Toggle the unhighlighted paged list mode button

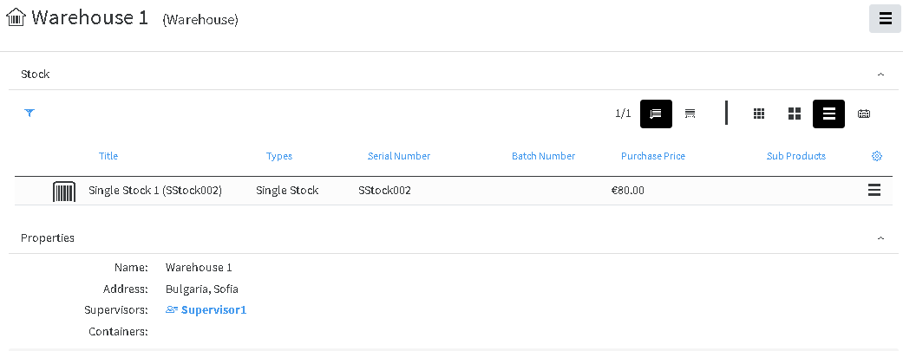[x=690, y=114]
